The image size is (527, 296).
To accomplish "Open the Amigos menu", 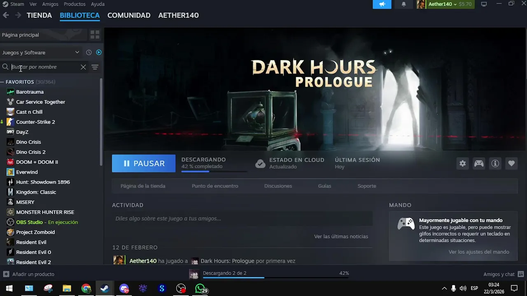I will [x=50, y=4].
